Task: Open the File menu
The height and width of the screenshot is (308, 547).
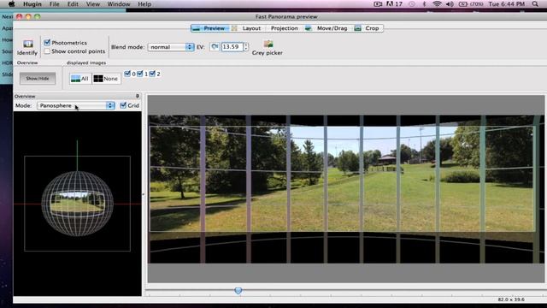Action: [55, 4]
